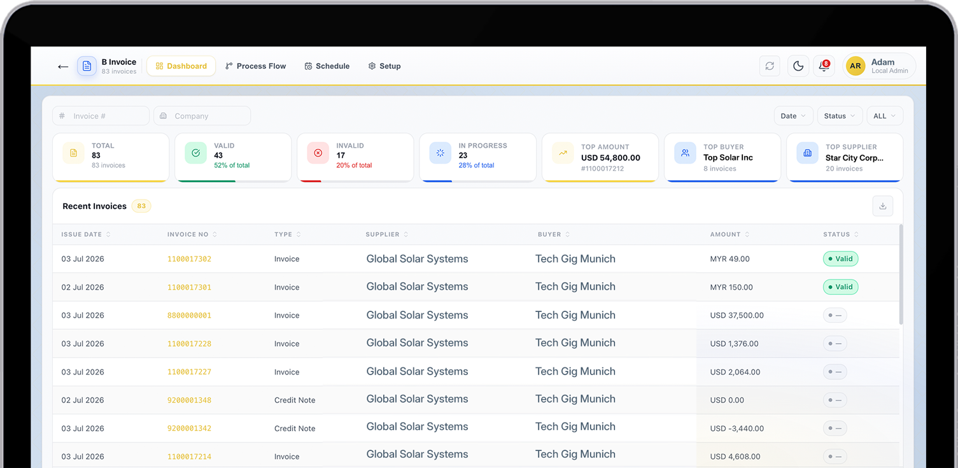Click the Total card document icon
The width and height of the screenshot is (958, 468).
(73, 153)
